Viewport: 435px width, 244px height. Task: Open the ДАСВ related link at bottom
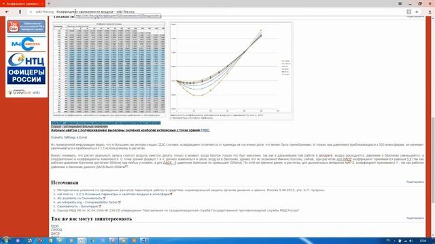(x=55, y=233)
